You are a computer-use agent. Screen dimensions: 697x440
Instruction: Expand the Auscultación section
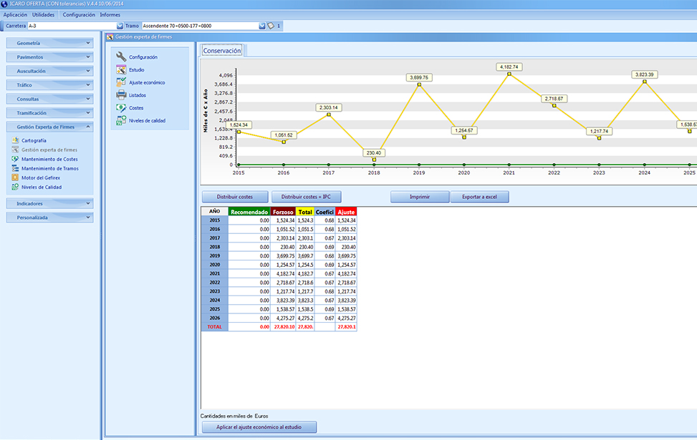point(50,71)
